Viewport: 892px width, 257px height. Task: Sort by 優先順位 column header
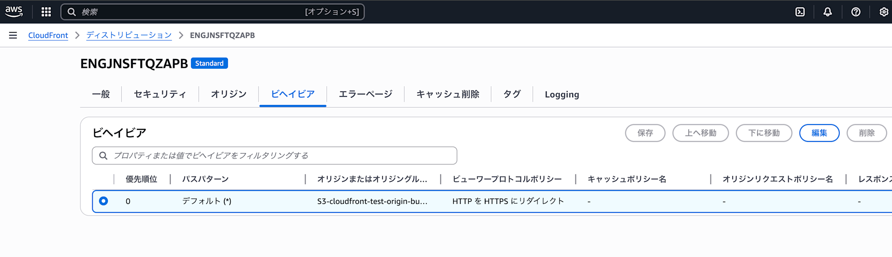click(141, 179)
